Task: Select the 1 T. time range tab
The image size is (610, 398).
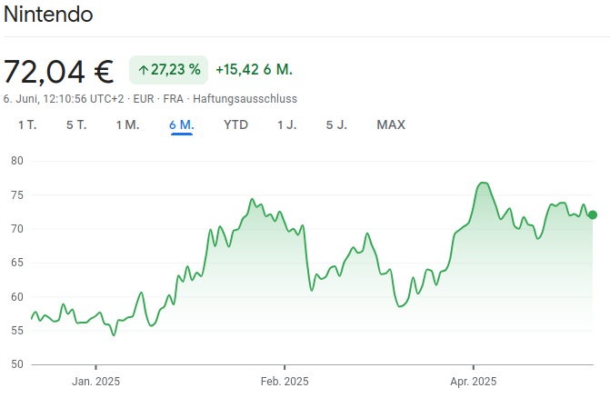Action: [x=27, y=125]
